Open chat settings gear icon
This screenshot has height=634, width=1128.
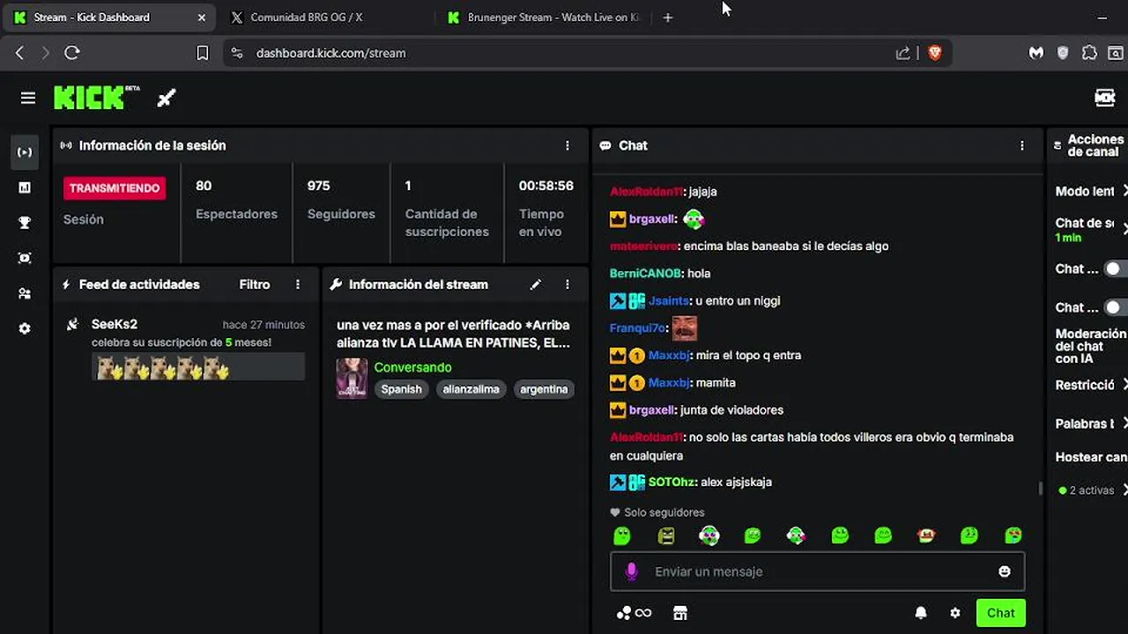click(x=954, y=613)
